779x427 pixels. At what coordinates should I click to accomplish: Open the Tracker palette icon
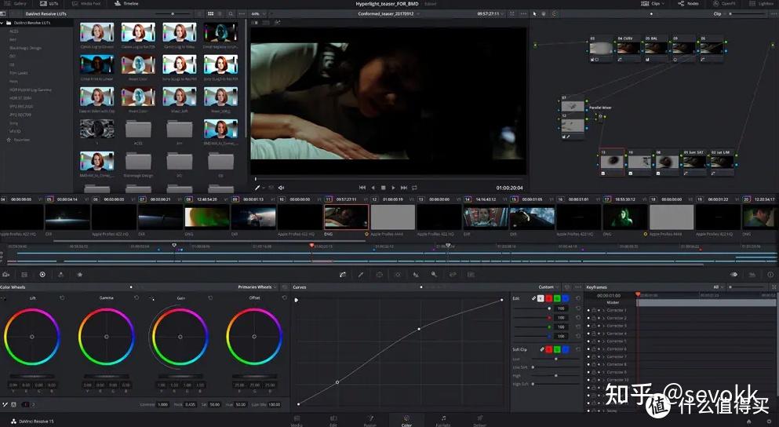point(397,275)
